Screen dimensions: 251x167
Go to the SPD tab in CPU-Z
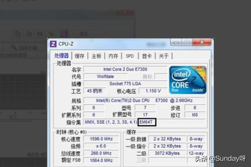pyautogui.click(x=130, y=56)
